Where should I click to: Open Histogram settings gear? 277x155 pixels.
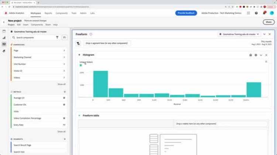coord(256,55)
